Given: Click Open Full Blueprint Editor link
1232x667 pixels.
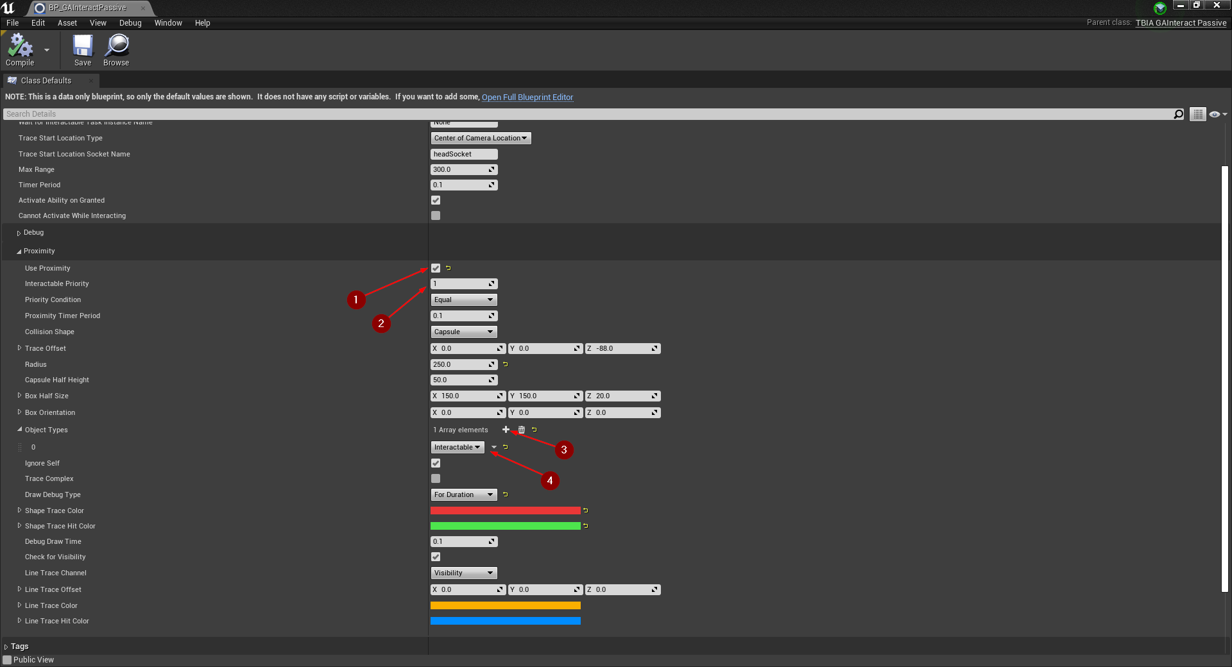Looking at the screenshot, I should (x=527, y=97).
